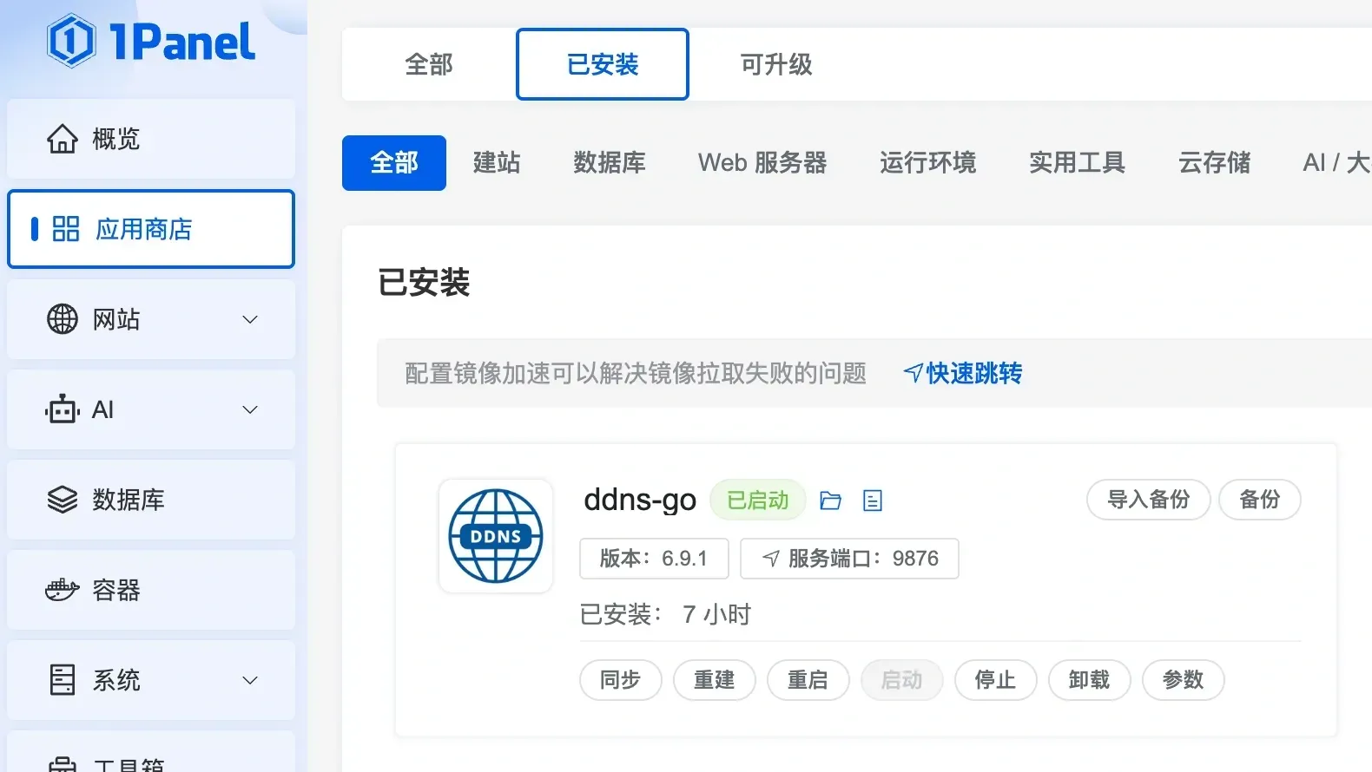
Task: Filter by the 数据库 category
Action: pyautogui.click(x=610, y=163)
